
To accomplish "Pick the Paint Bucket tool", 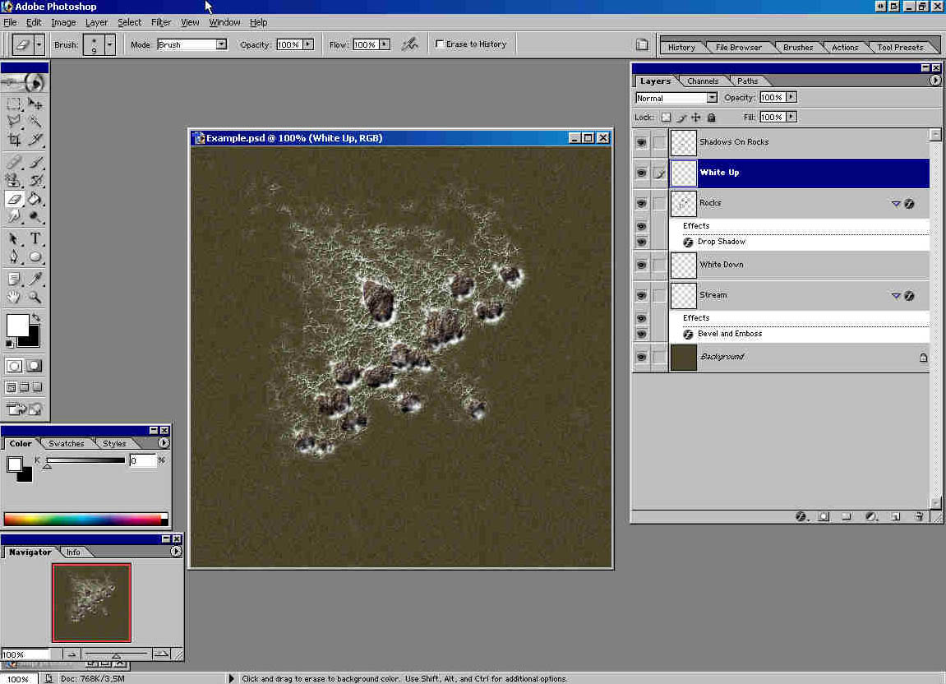I will point(35,198).
